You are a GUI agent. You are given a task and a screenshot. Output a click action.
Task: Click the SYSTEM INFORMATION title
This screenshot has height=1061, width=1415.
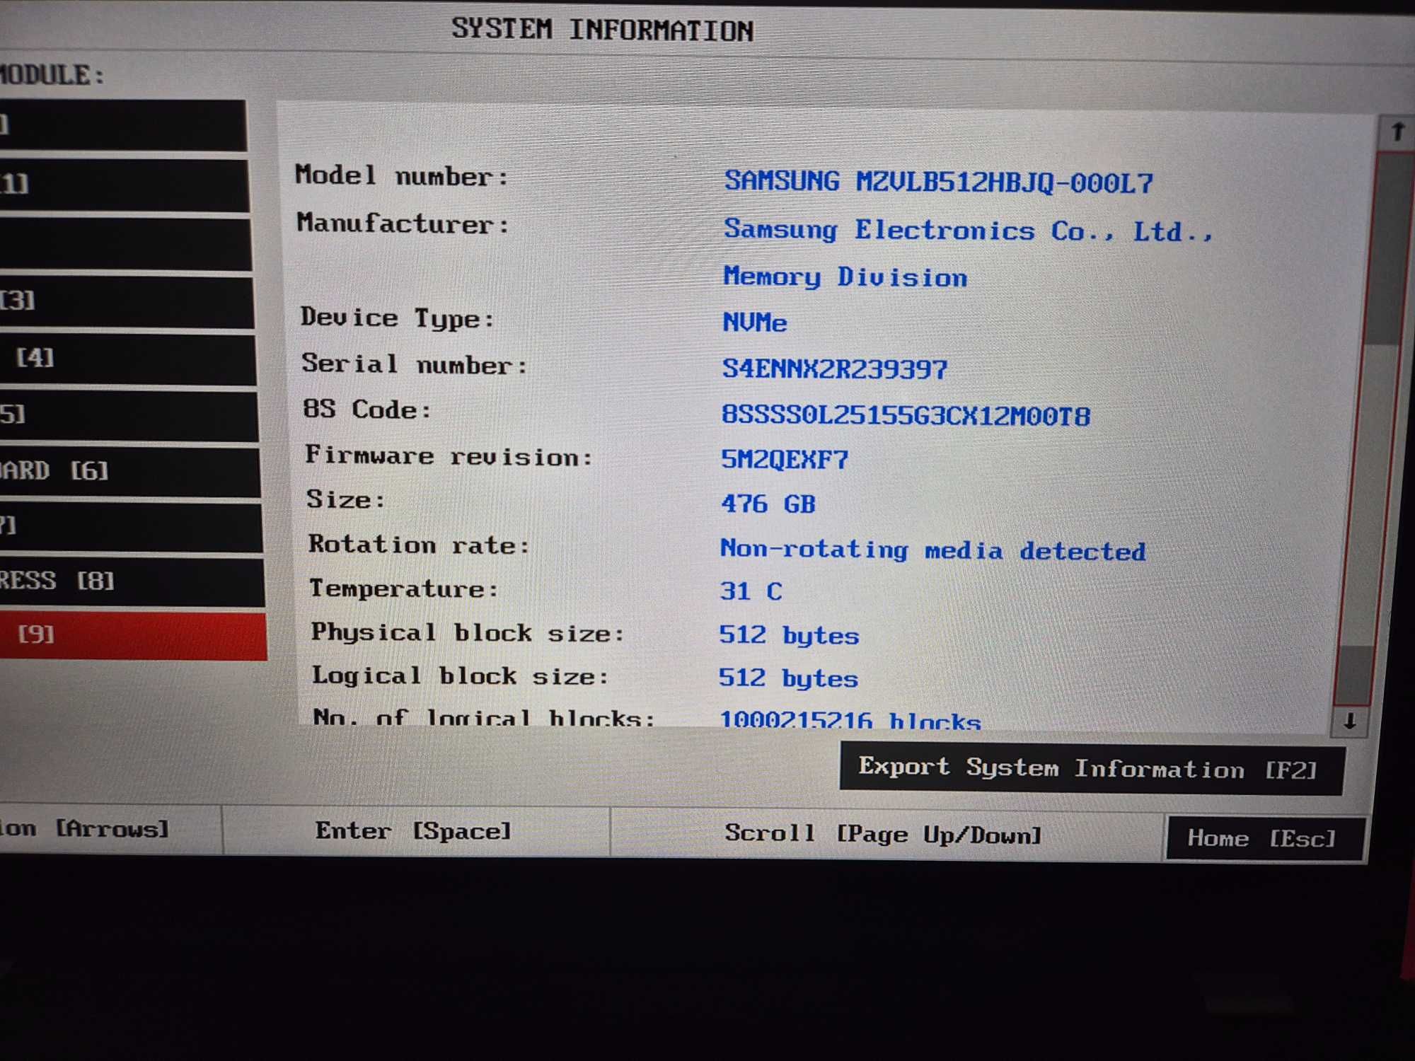coord(603,30)
